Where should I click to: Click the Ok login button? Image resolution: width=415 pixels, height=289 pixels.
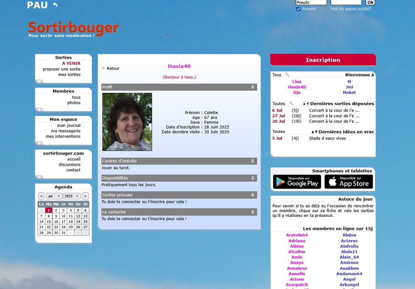pos(370,2)
